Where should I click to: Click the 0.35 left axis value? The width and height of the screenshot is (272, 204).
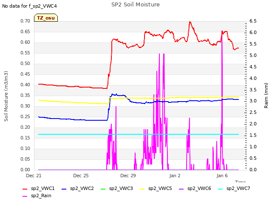pyautogui.click(x=25, y=95)
